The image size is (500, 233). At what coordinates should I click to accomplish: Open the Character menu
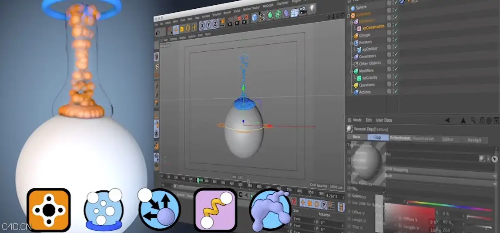[x=282, y=3]
